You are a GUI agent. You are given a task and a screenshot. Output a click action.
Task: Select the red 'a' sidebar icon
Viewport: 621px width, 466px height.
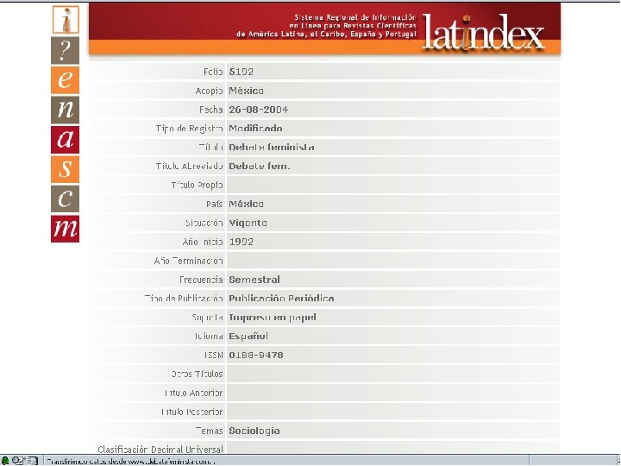click(66, 140)
